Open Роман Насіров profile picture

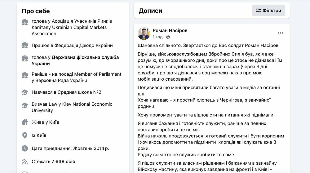[x=144, y=33]
